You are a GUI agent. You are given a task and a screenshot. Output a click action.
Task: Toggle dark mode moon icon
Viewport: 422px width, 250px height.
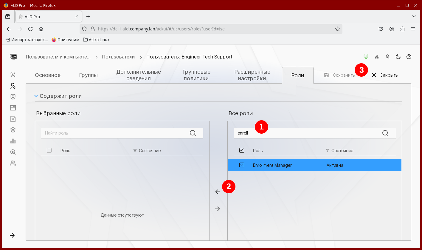tap(398, 57)
